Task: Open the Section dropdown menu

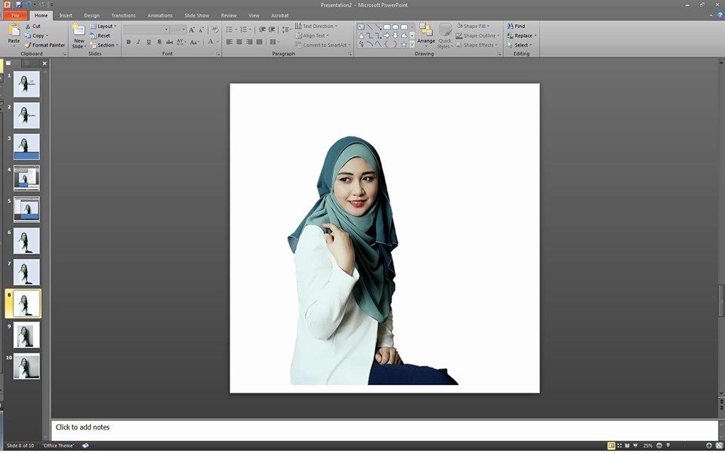Action: click(105, 45)
